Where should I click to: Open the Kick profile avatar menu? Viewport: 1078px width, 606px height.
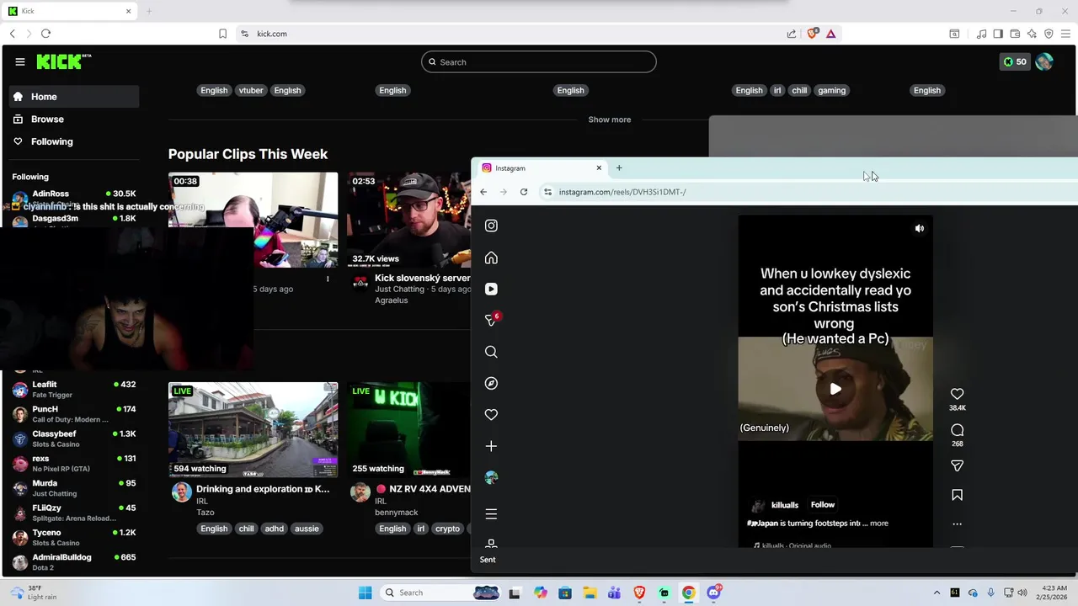click(x=1044, y=61)
